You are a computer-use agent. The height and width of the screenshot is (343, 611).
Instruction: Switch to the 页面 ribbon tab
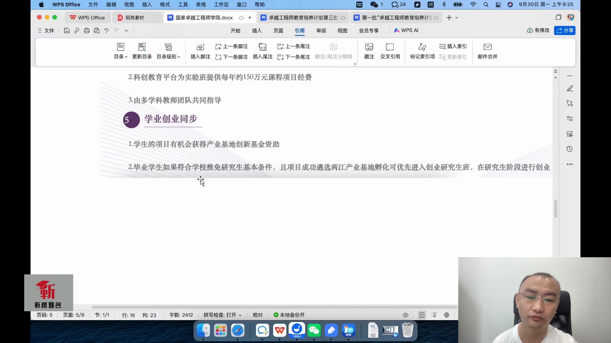coord(278,30)
